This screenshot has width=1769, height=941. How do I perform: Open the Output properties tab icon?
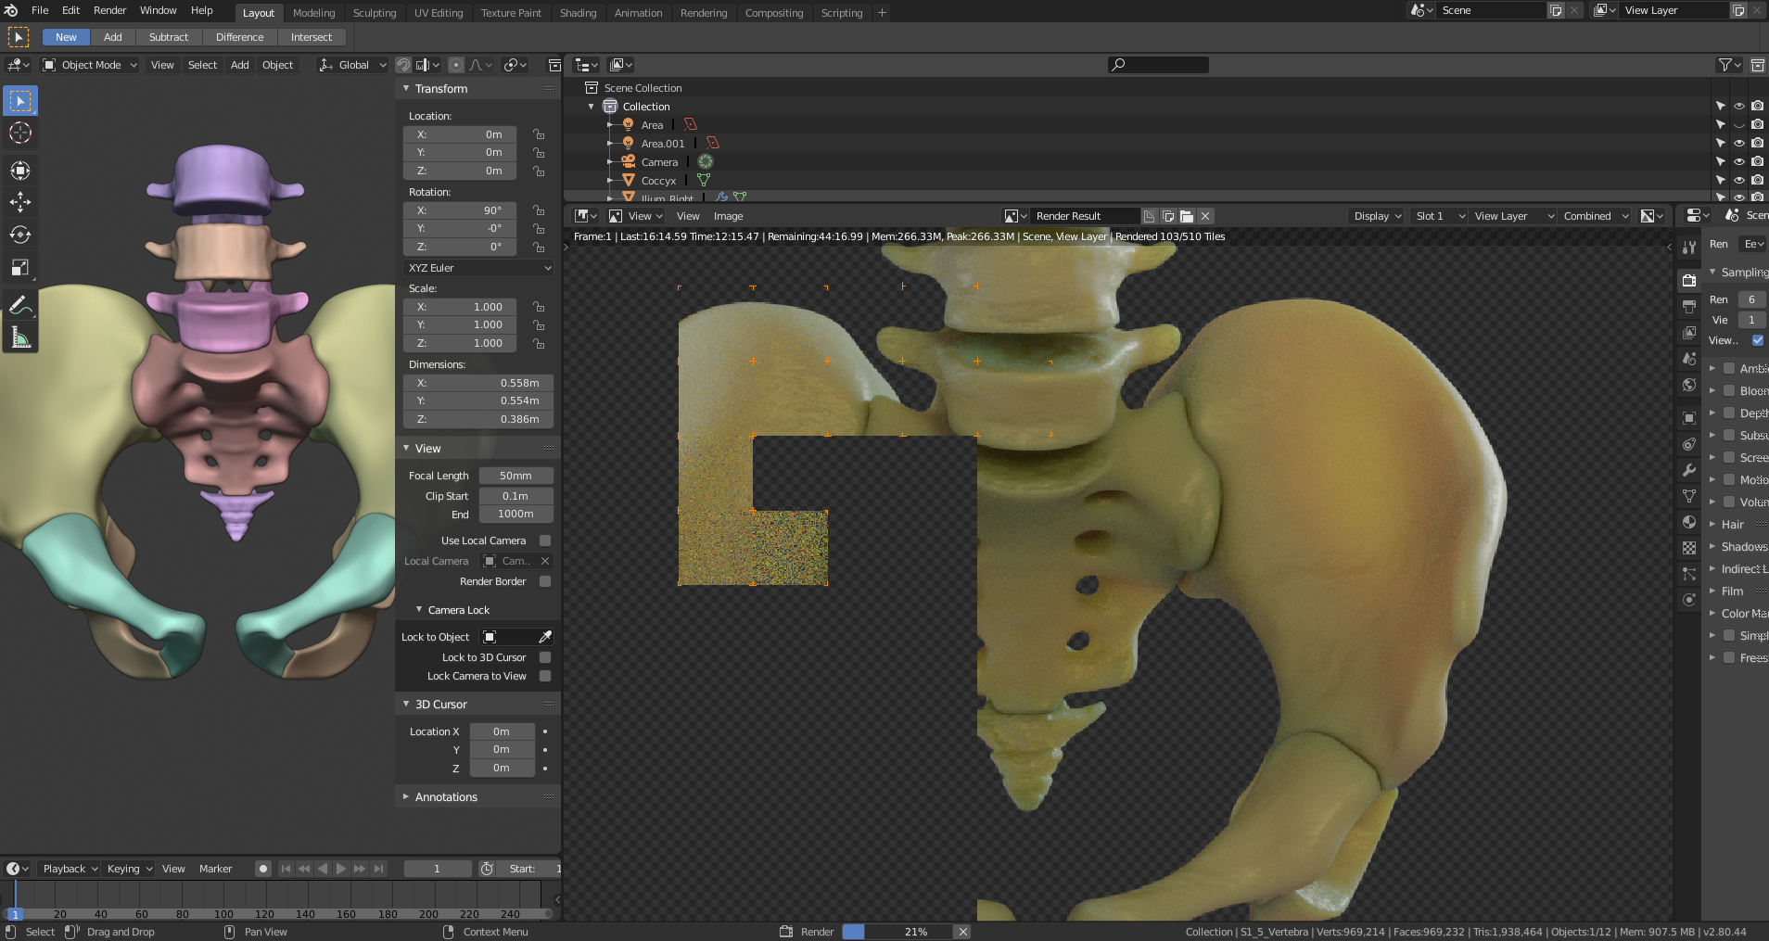click(x=1689, y=306)
